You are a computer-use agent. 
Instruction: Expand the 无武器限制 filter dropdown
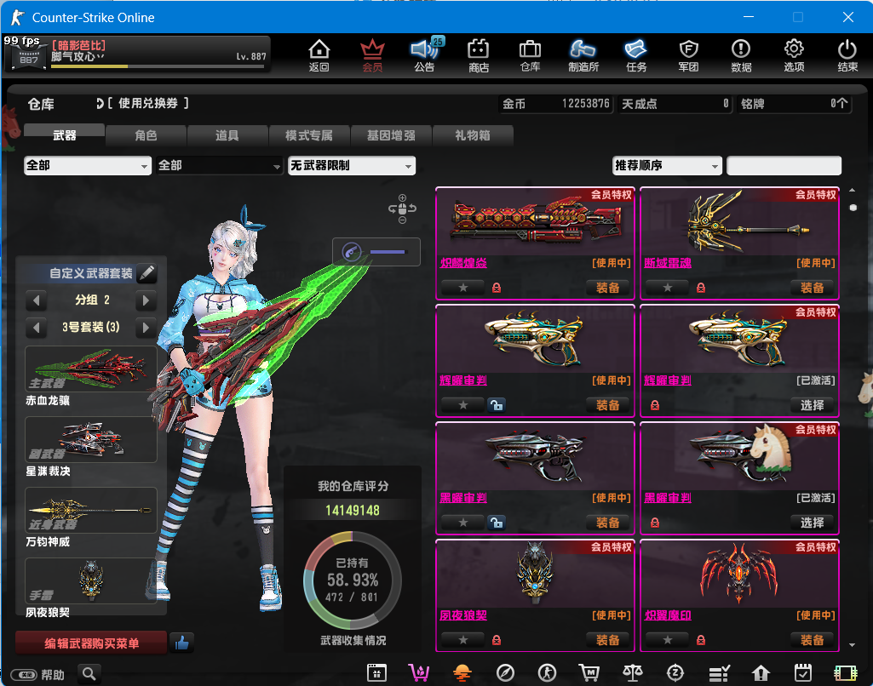(x=351, y=166)
